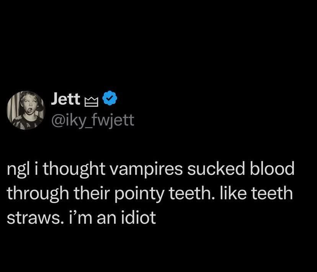Click the word 'blood' in tweet

pyautogui.click(x=272, y=168)
